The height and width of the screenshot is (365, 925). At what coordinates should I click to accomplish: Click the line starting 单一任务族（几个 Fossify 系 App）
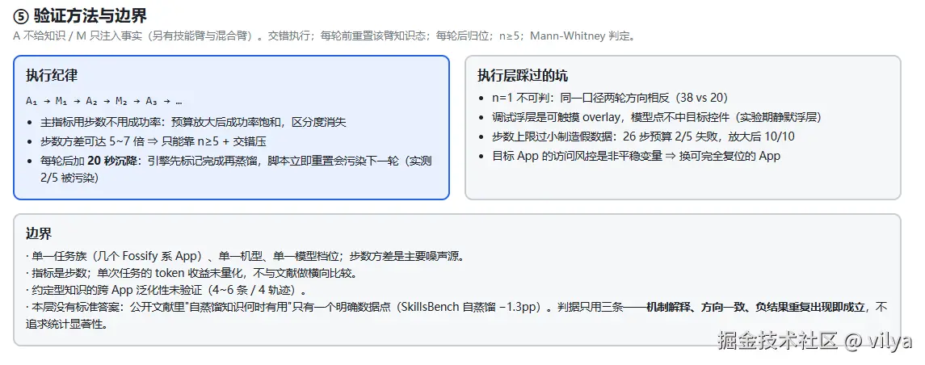click(247, 257)
